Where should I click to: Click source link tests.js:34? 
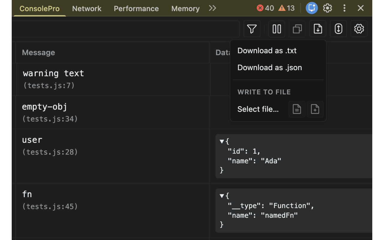coord(50,119)
